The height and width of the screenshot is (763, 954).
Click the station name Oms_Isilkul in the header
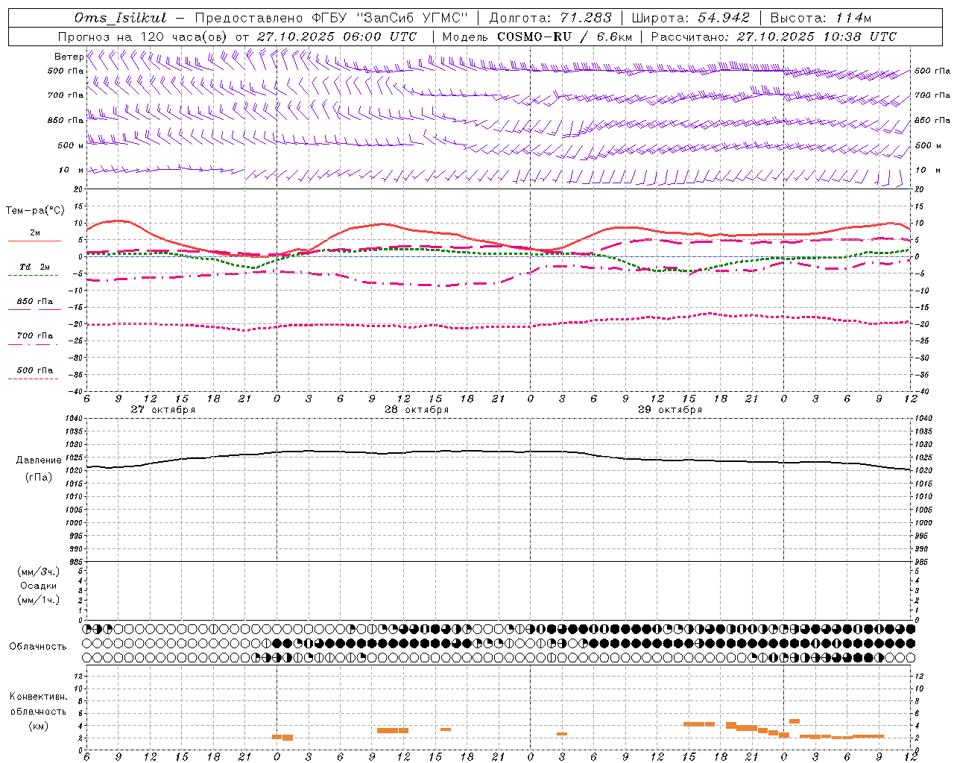121,18
